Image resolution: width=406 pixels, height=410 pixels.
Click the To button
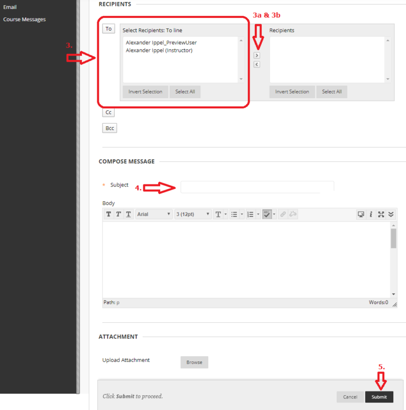coord(108,29)
